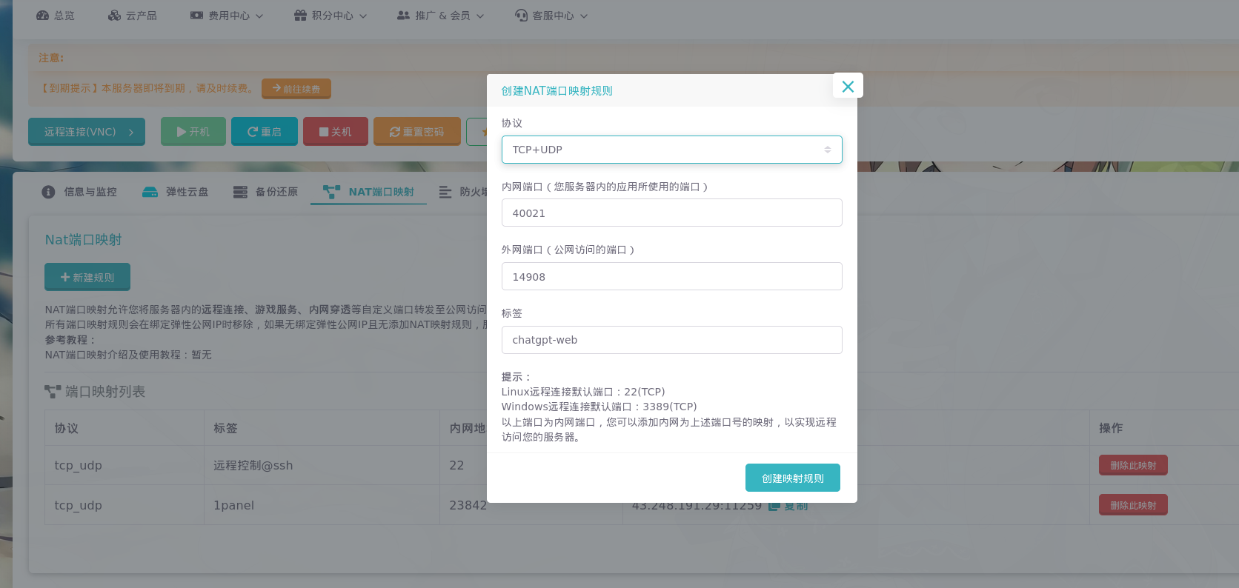The height and width of the screenshot is (588, 1239).
Task: Switch to the 防火墙 tab
Action: 463,192
